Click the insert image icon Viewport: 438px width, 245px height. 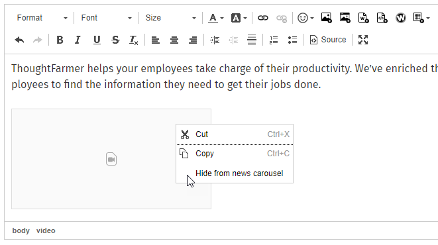(326, 18)
